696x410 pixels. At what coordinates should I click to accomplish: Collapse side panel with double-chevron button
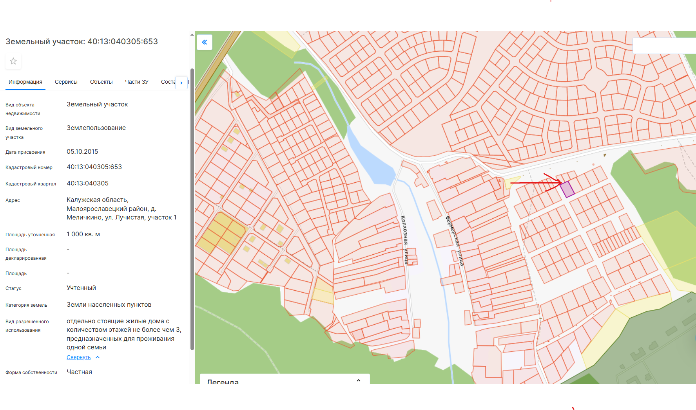pos(205,42)
